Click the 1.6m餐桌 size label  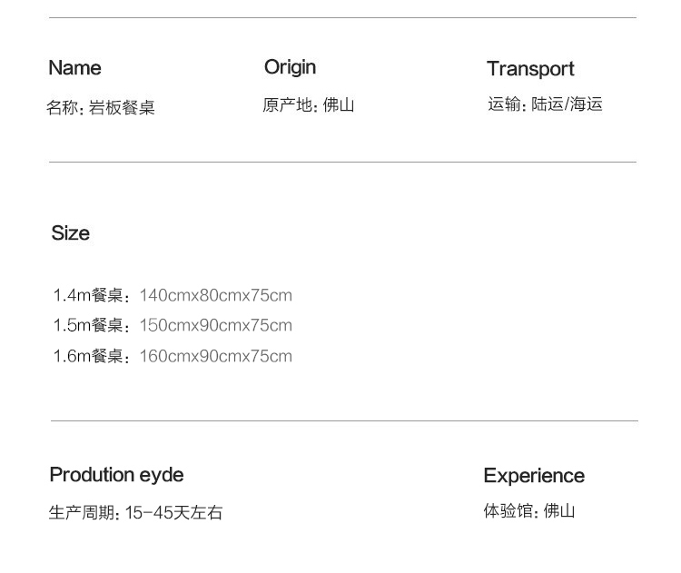click(x=92, y=357)
